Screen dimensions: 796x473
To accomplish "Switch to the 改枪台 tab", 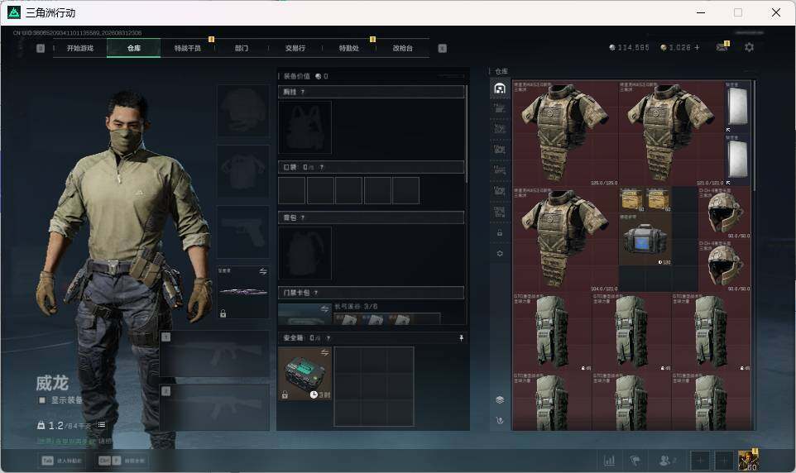I will (x=402, y=48).
